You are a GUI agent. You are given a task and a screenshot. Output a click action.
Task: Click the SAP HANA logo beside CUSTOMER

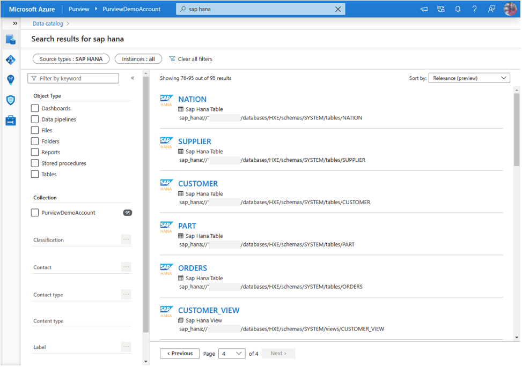(166, 185)
